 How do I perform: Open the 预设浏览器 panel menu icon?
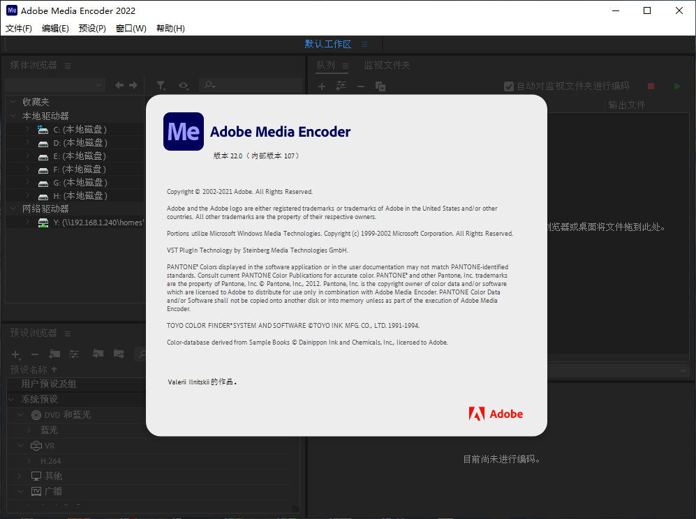68,333
